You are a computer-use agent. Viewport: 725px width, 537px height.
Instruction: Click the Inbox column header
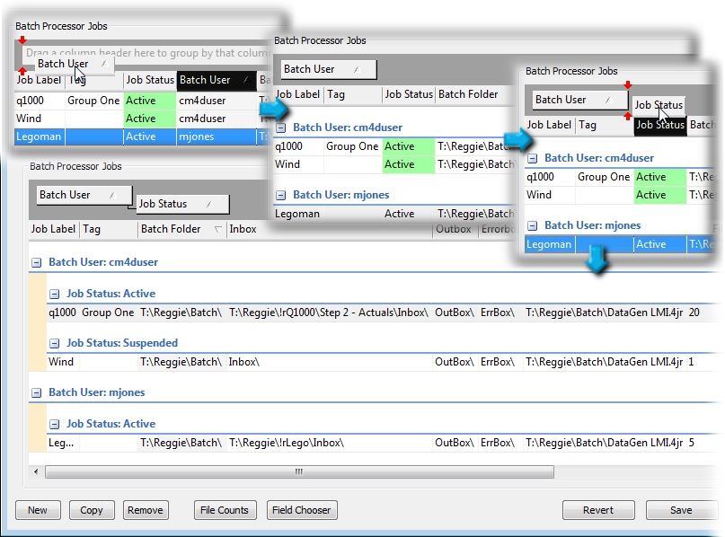pos(243,230)
